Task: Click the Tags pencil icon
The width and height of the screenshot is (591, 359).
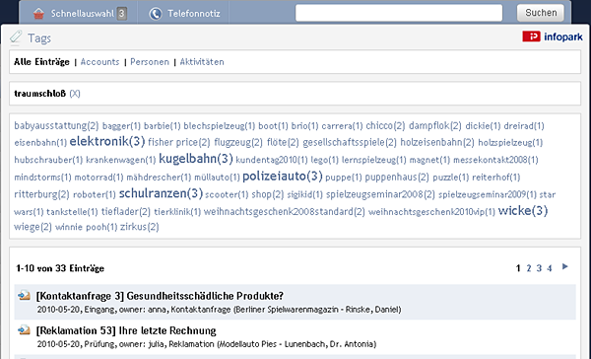Action: click(16, 37)
